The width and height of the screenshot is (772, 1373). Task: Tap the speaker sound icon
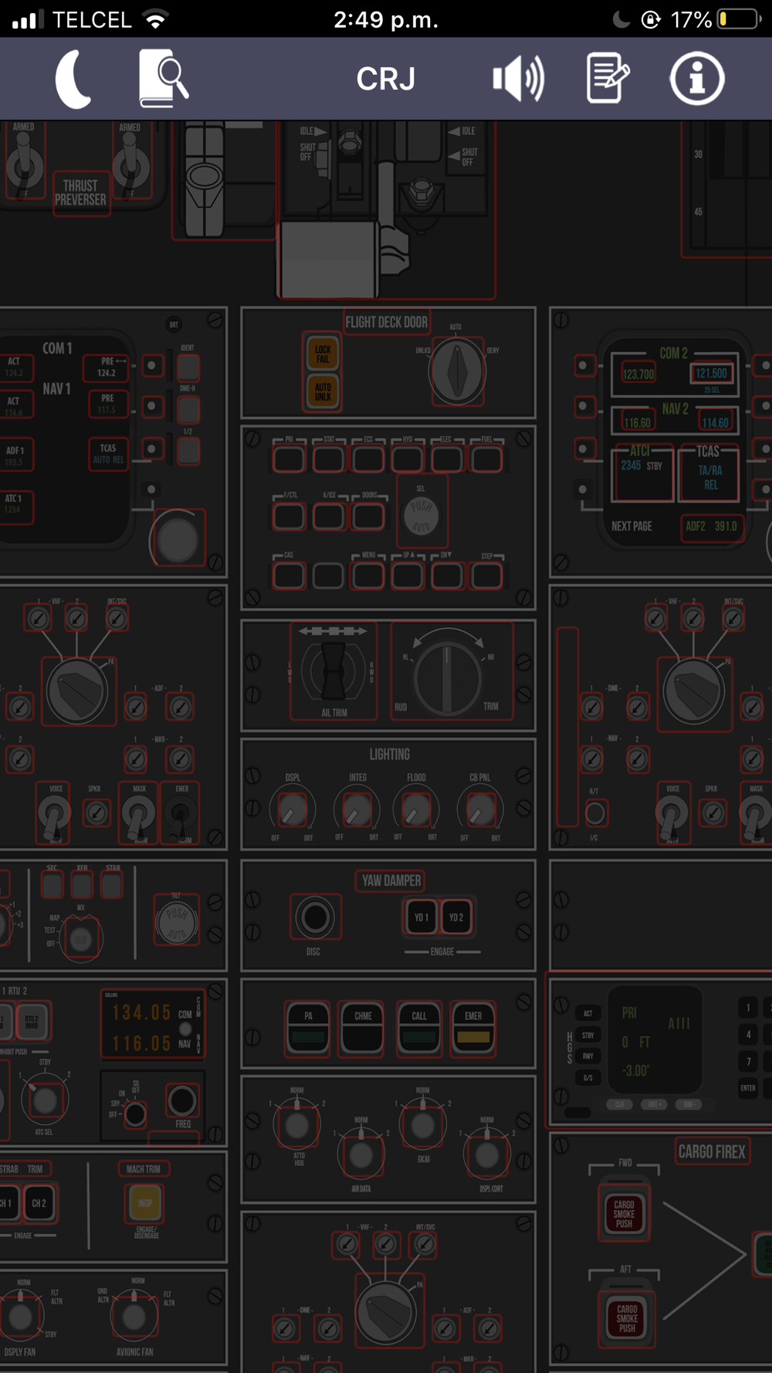click(519, 78)
